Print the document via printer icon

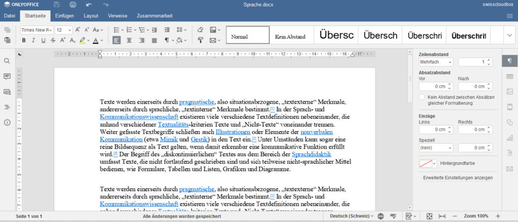[x=73, y=5]
